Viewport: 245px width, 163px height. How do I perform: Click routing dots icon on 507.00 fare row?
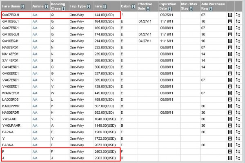pos(238,106)
